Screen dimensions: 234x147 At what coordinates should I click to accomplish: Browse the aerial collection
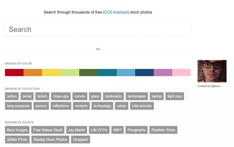pyautogui.click(x=27, y=96)
